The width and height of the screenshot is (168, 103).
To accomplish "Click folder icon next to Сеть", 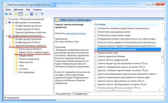I will (x=16, y=66).
